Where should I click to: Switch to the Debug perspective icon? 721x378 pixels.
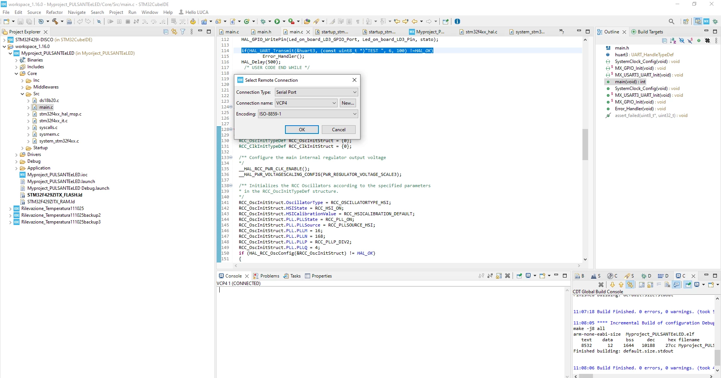[x=715, y=21]
